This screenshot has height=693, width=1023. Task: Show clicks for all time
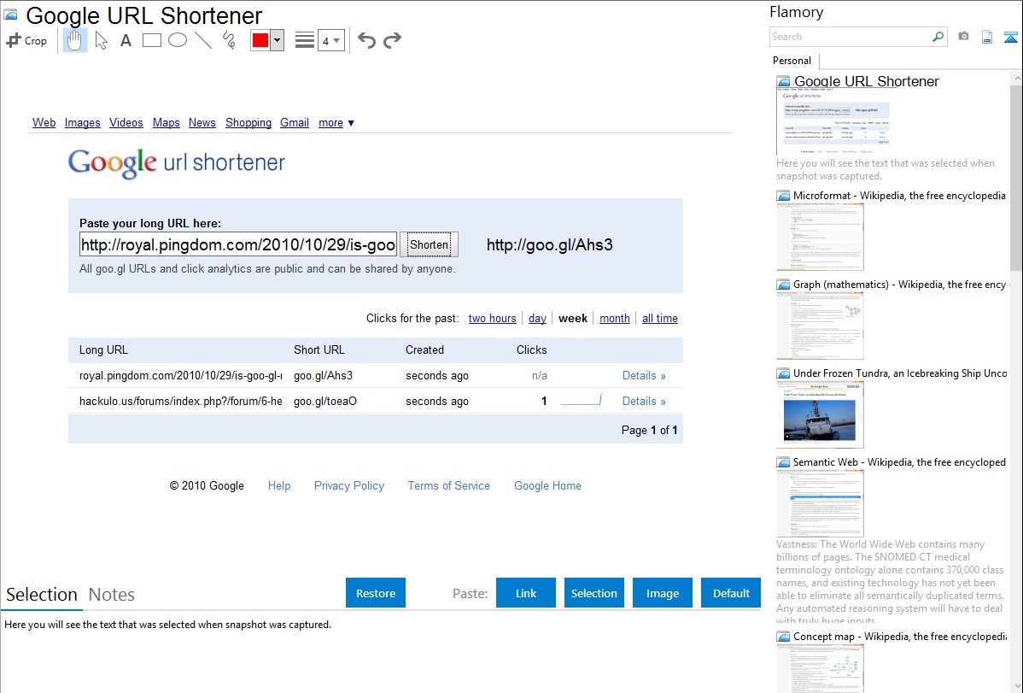659,318
